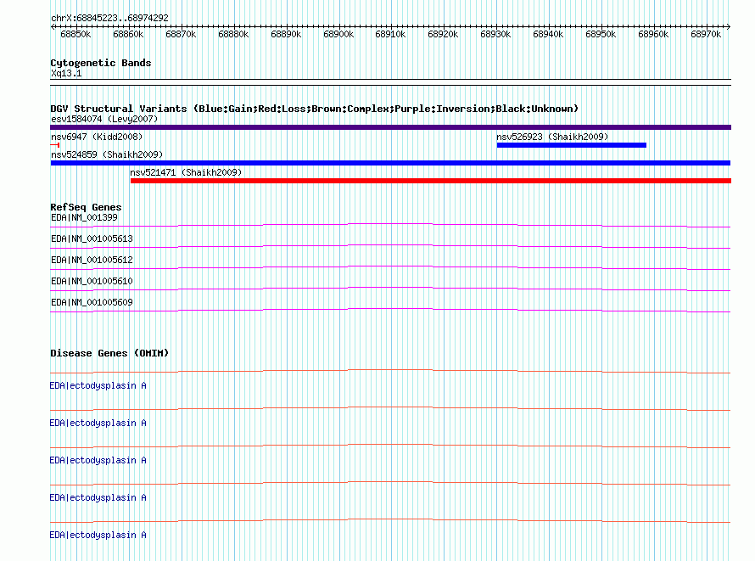
Task: Click the Disease Genes (OMIM) track heading
Action: tap(109, 353)
